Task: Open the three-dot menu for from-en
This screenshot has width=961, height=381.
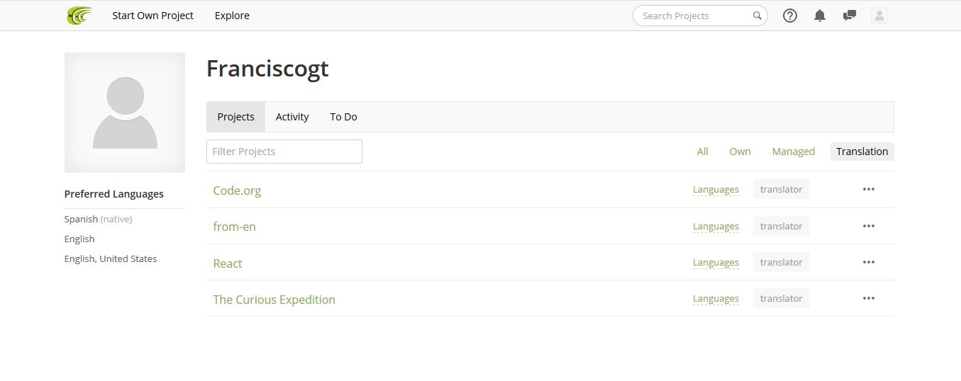Action: (869, 226)
